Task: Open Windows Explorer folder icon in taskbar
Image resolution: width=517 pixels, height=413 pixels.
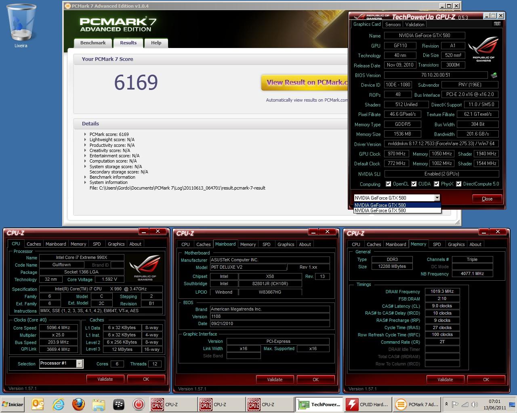Action: (99, 404)
